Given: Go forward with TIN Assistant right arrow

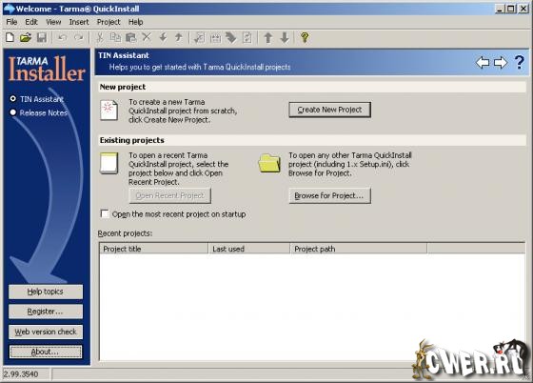Looking at the screenshot, I should [501, 62].
